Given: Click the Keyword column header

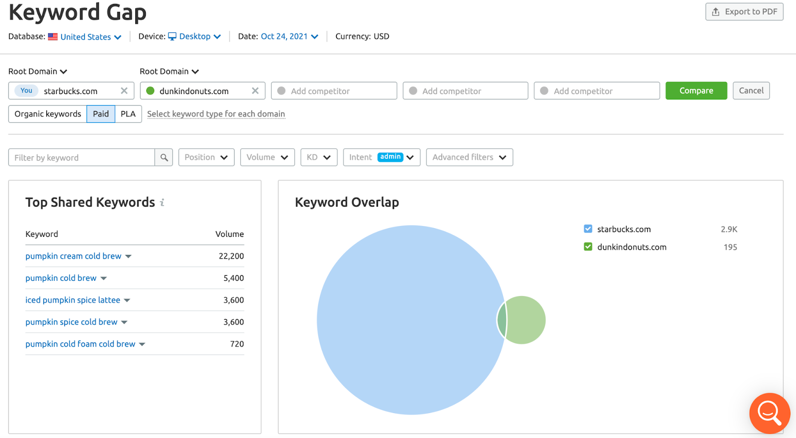Looking at the screenshot, I should pos(42,234).
